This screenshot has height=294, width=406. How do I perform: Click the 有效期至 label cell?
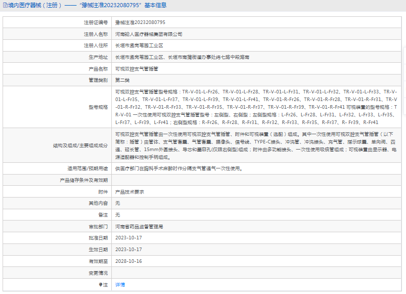click(x=57, y=261)
